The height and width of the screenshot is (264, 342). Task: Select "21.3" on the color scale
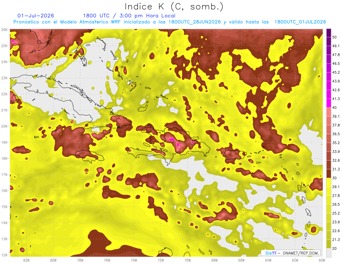coord(336,240)
